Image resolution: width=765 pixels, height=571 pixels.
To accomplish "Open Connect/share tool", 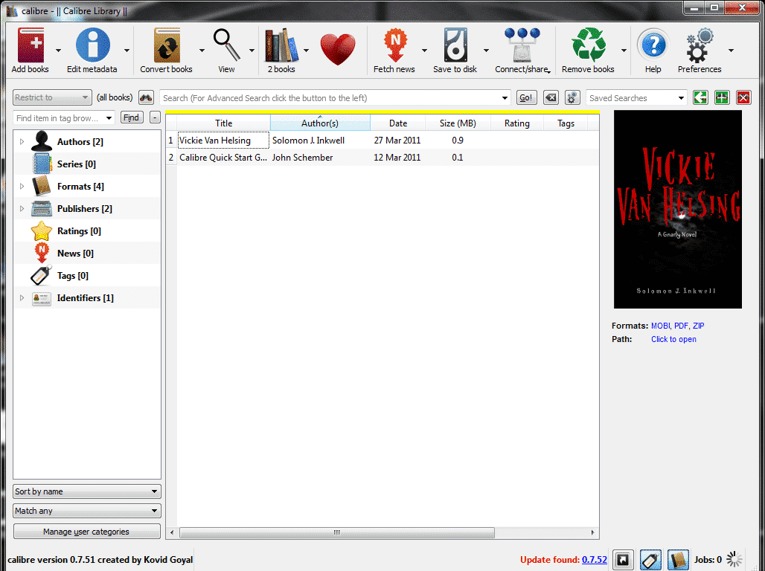I will click(522, 45).
